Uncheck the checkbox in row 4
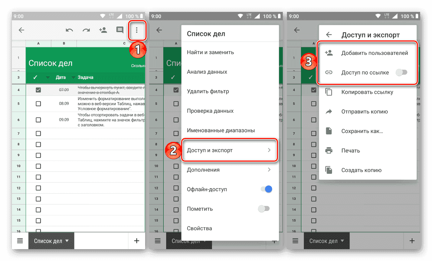 [x=38, y=90]
